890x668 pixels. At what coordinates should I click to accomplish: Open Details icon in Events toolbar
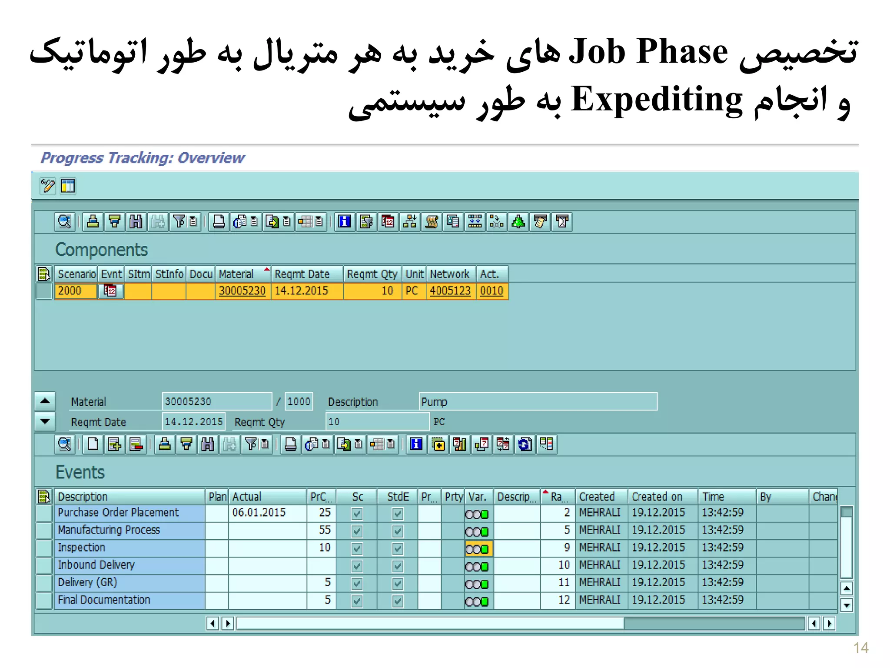tap(64, 444)
